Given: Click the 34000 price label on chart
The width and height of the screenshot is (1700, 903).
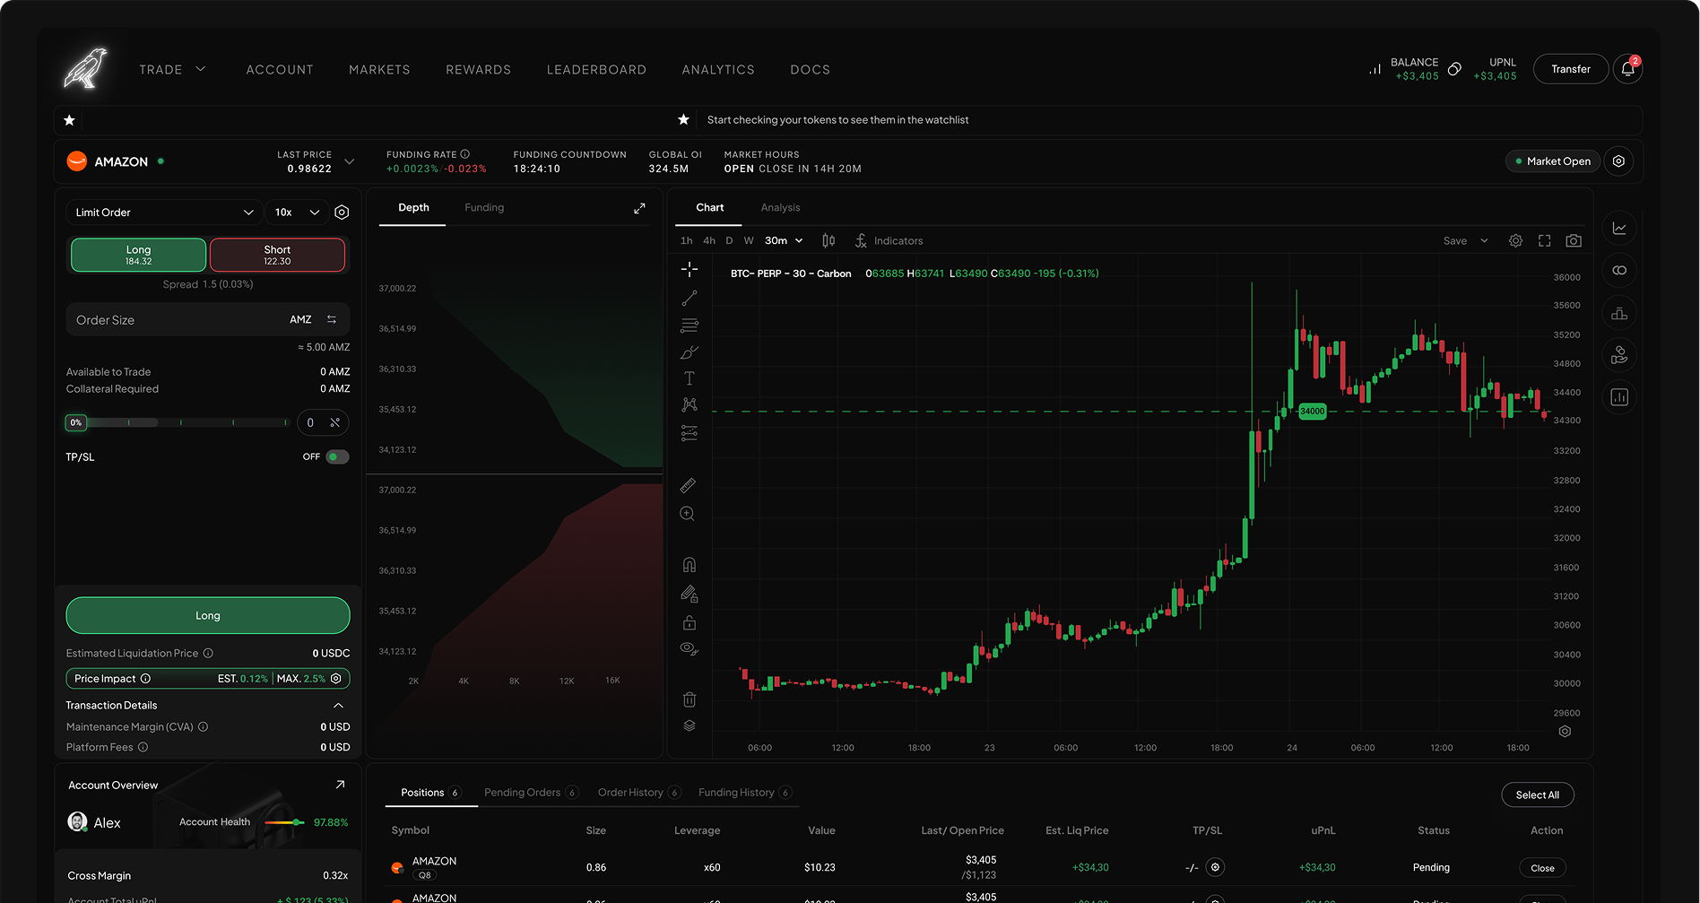Looking at the screenshot, I should (x=1312, y=411).
